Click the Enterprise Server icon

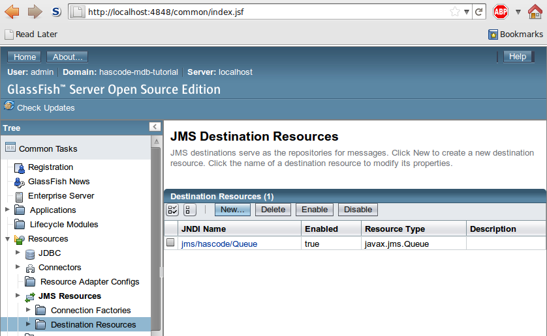pyautogui.click(x=19, y=197)
